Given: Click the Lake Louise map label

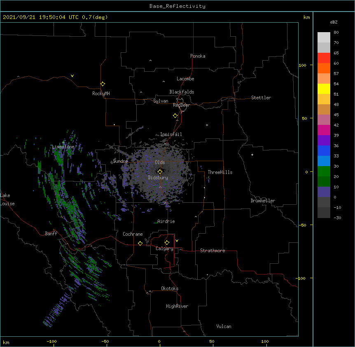Looking at the screenshot, I should point(7,199).
